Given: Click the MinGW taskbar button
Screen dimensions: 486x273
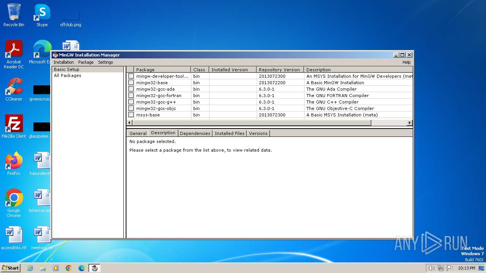Looking at the screenshot, I should tap(95, 268).
